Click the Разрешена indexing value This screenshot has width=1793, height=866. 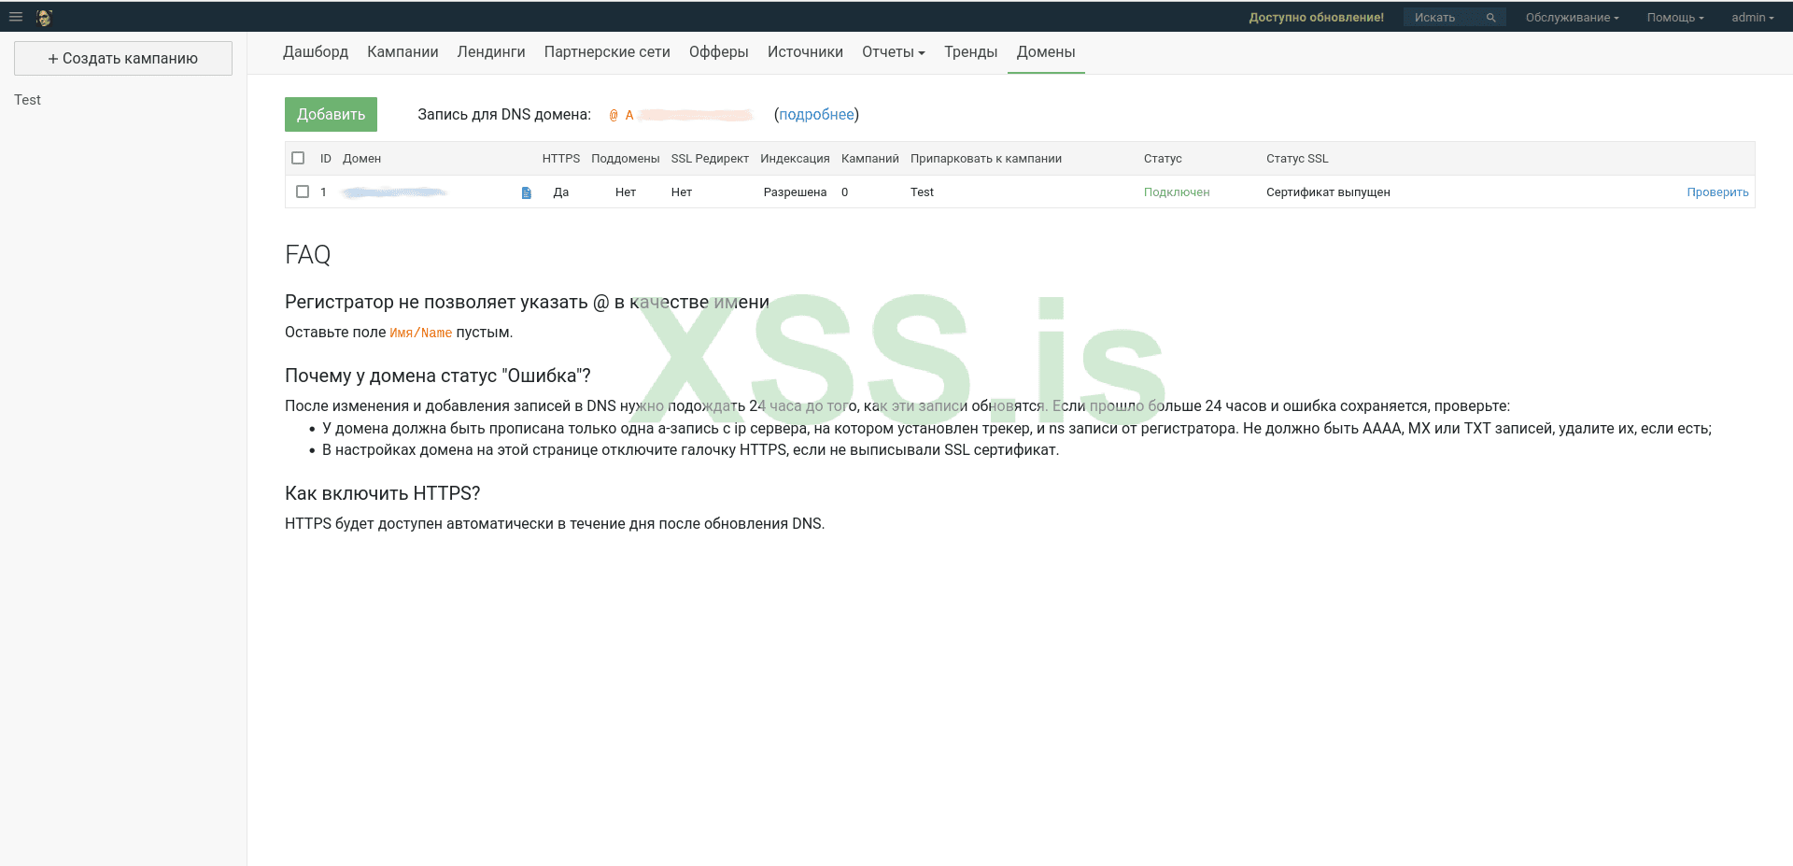coord(795,192)
